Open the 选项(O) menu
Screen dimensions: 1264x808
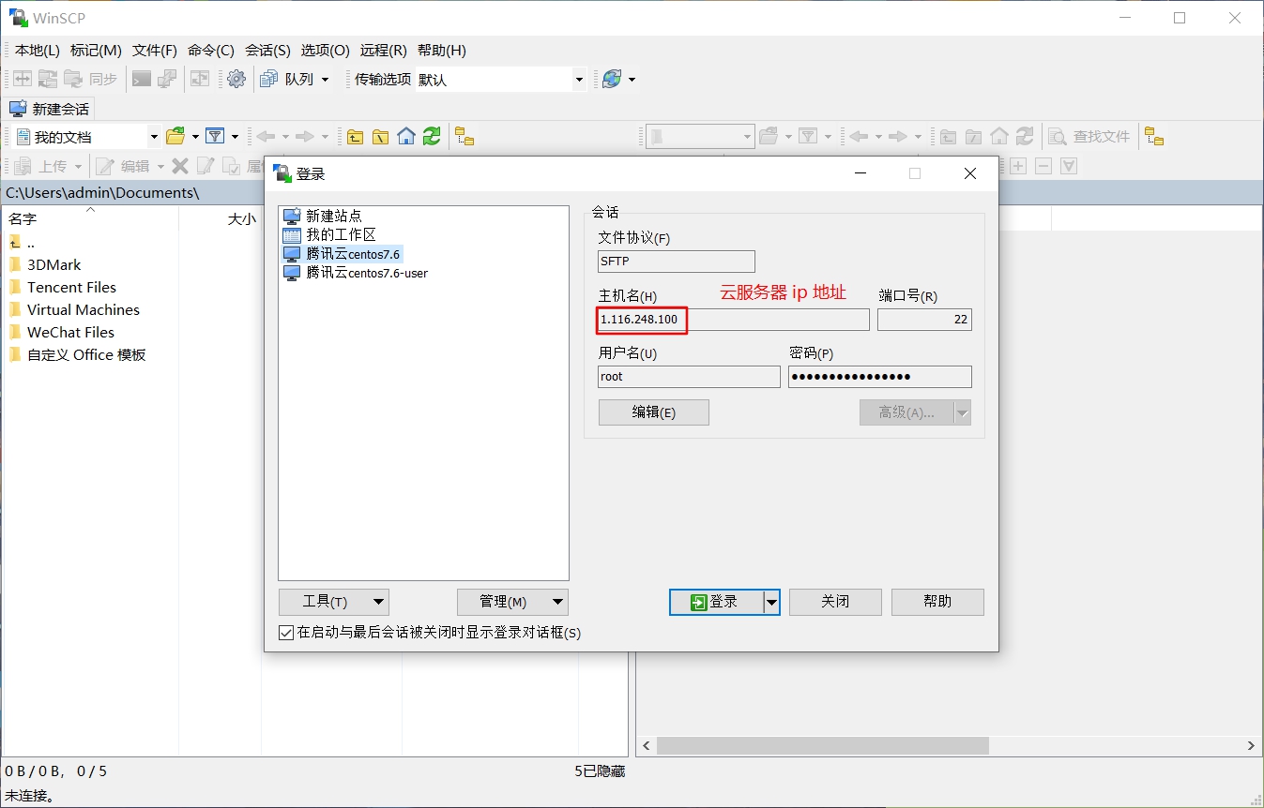coord(325,50)
